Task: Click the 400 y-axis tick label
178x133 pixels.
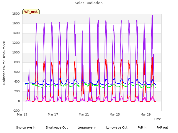Action: [x=17, y=82]
